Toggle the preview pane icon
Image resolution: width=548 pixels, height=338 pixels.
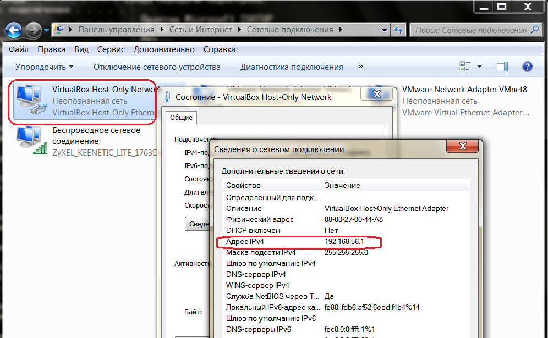502,67
